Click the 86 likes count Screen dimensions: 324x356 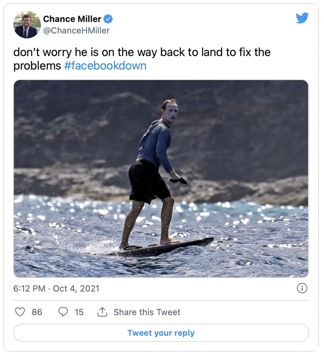(37, 312)
